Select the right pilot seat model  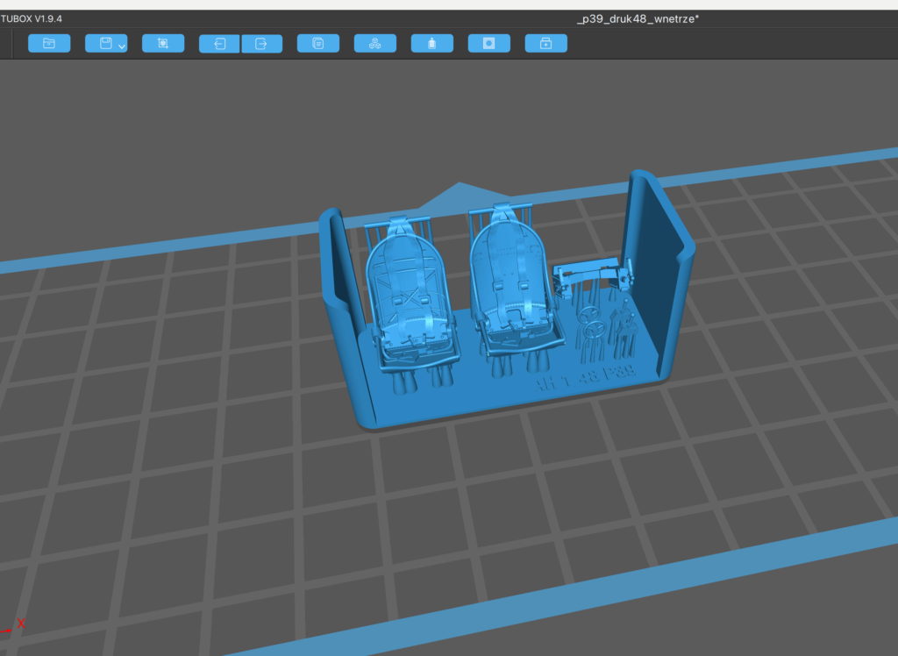click(x=512, y=287)
